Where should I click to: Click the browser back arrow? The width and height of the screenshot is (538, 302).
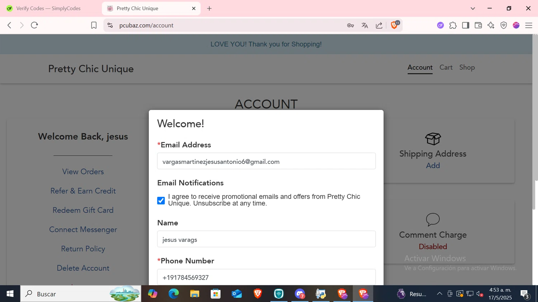click(9, 25)
